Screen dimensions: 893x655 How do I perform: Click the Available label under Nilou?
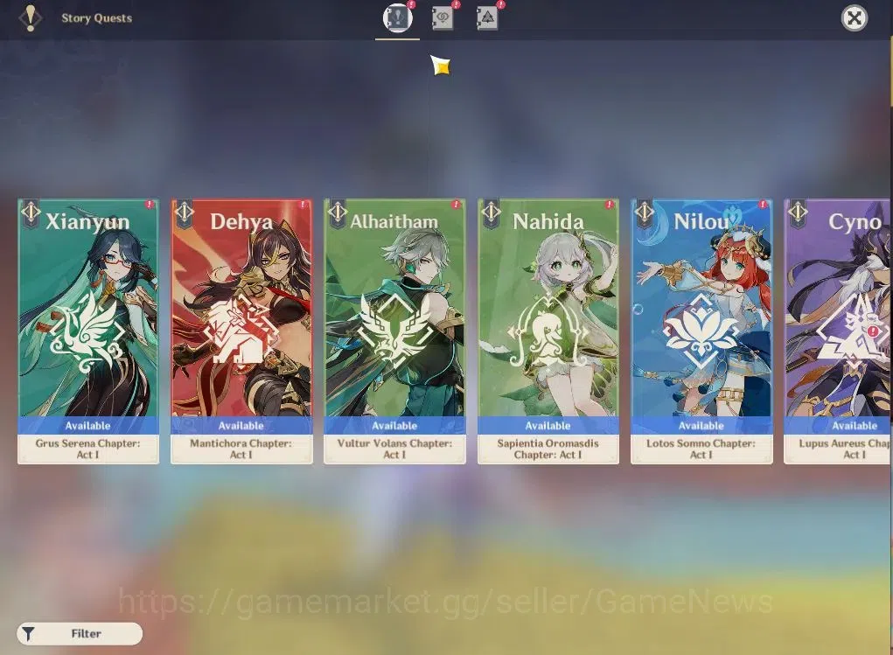[x=701, y=426]
